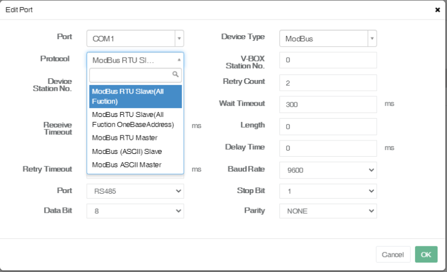Click the Wait Timeout field
447x272 pixels.
[328, 104]
